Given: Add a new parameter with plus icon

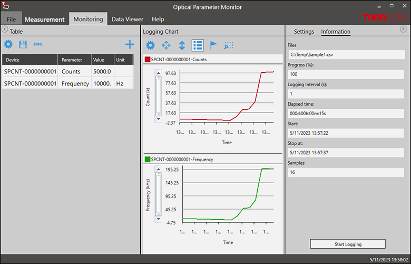Looking at the screenshot, I should click(x=130, y=45).
